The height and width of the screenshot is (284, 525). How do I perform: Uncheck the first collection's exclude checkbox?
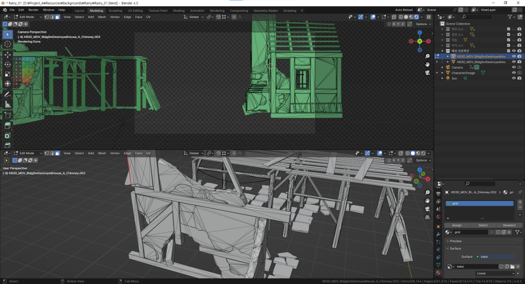point(509,29)
